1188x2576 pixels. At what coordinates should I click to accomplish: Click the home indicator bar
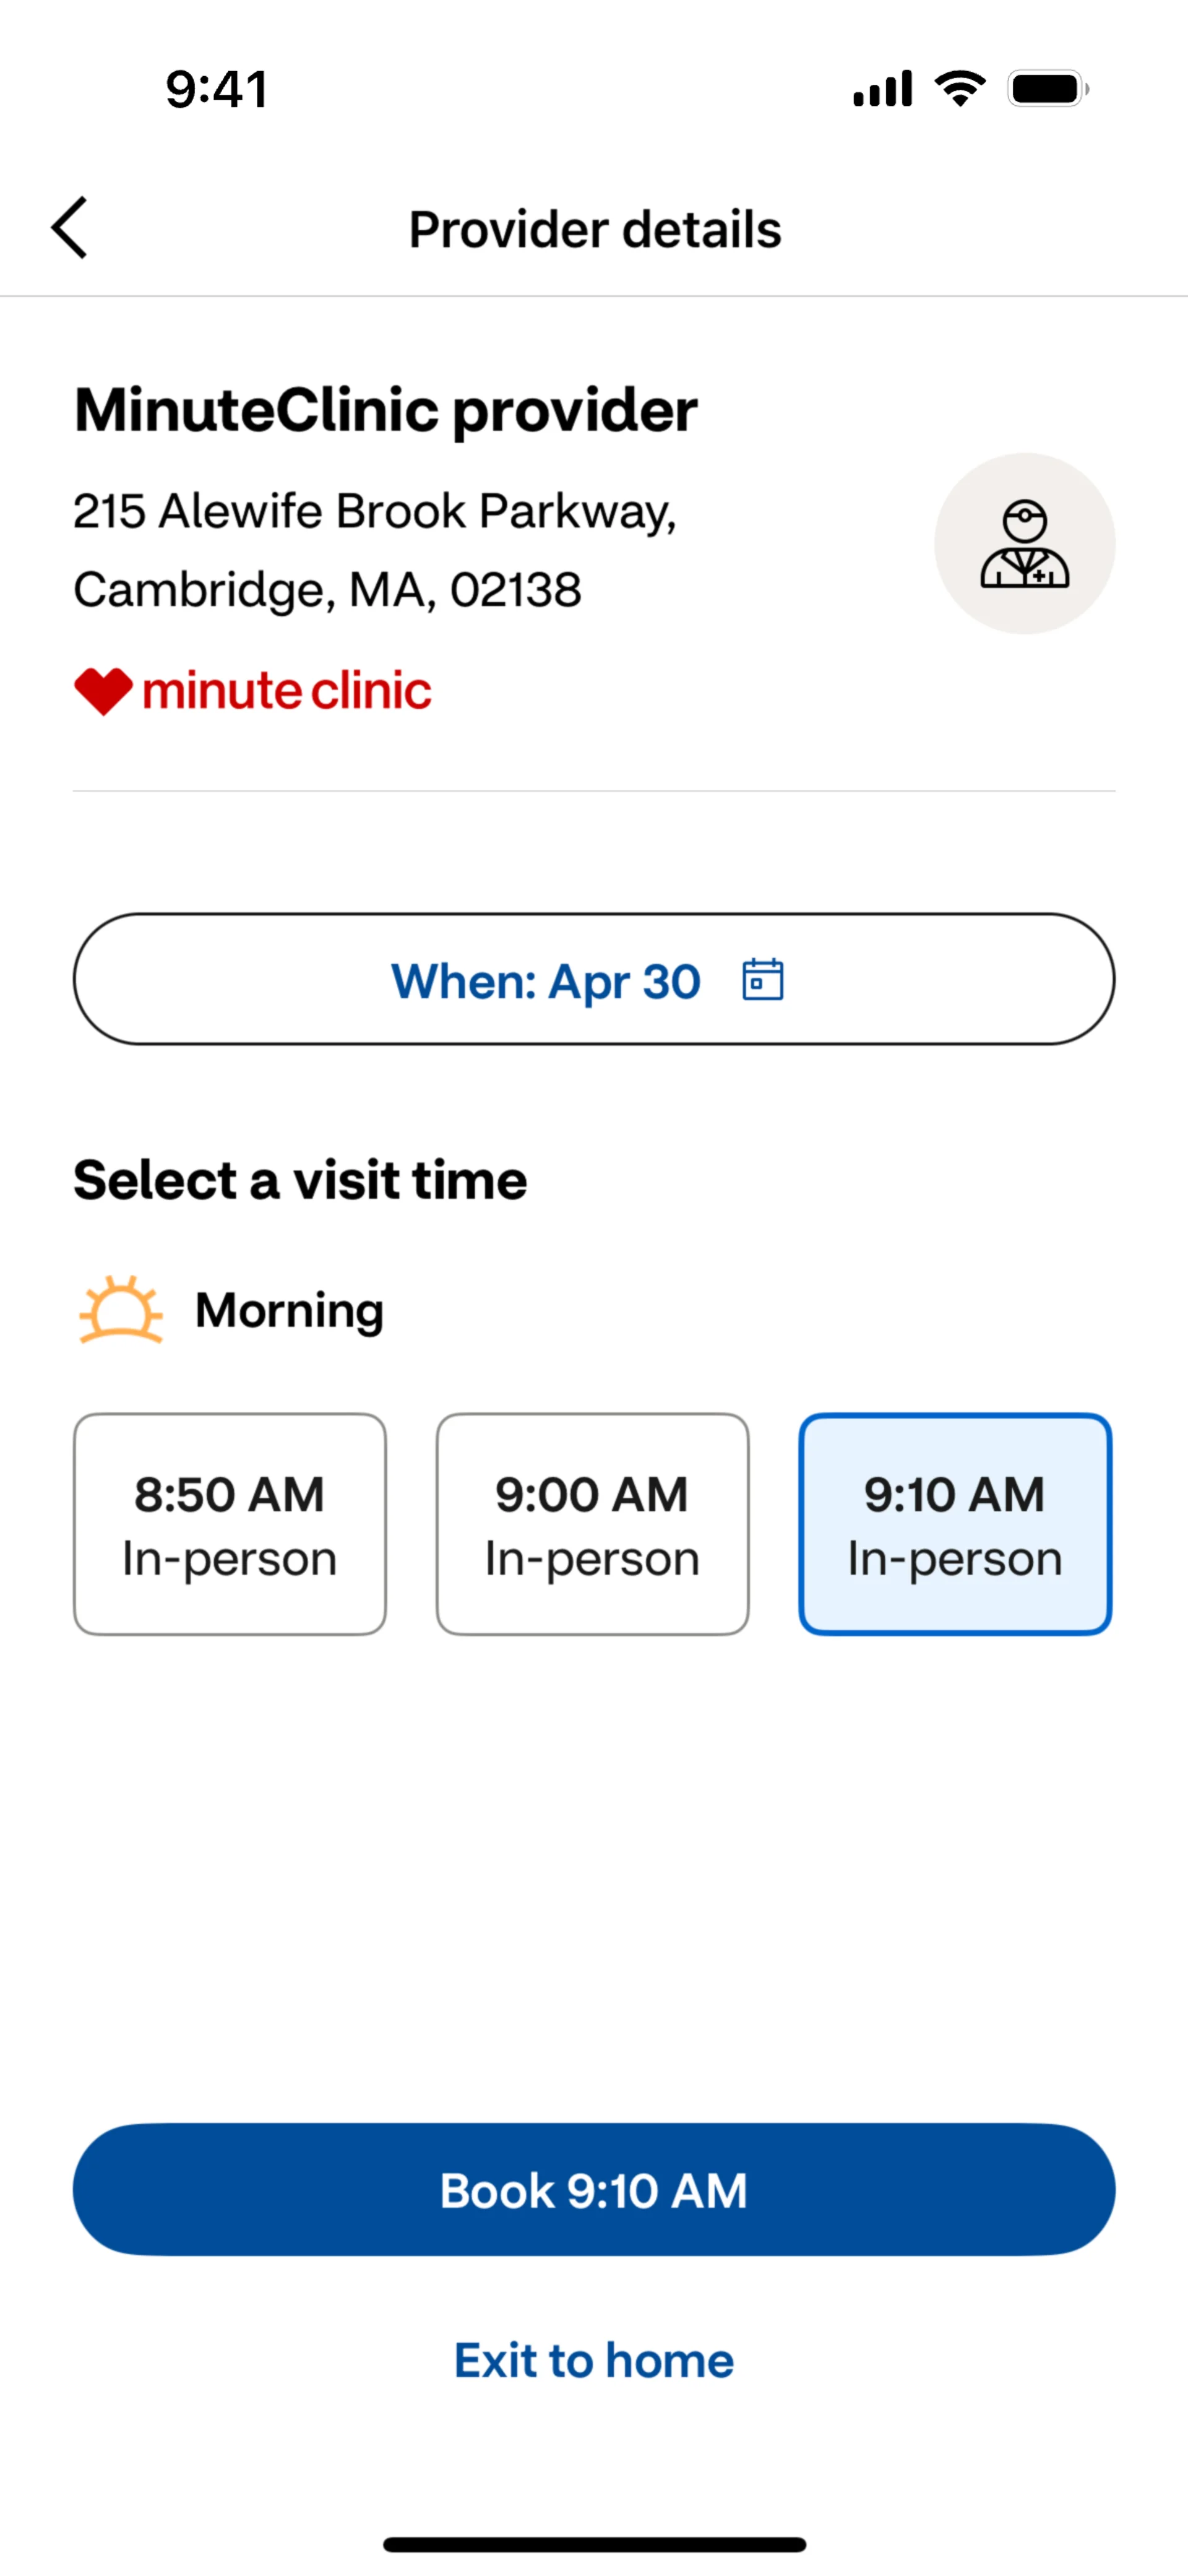click(594, 2544)
